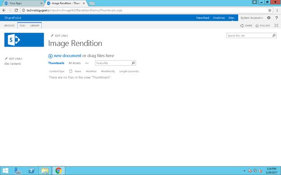Screen dimensions: 281x175
Task: Click search magnifier in site search box
Action: click(274, 35)
